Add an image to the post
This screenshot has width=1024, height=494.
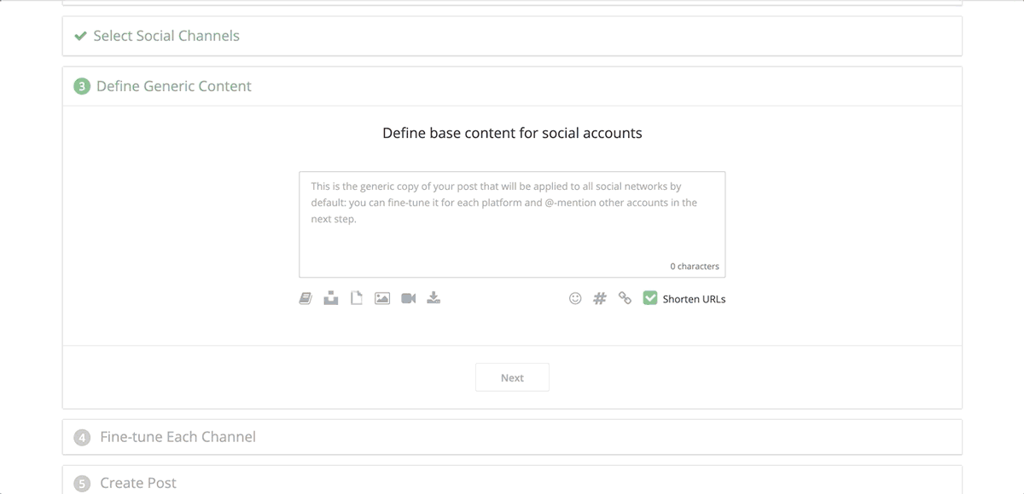tap(381, 297)
